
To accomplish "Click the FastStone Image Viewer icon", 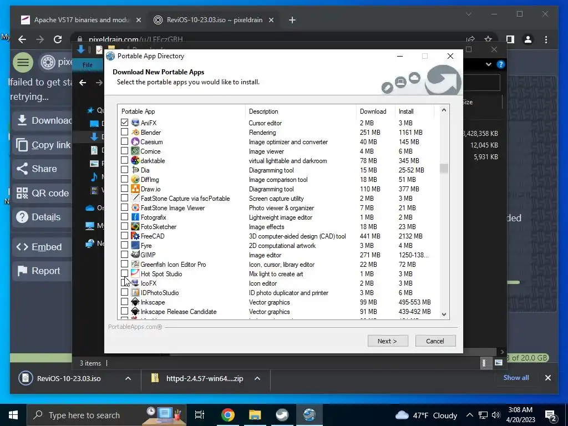I will 135,207.
